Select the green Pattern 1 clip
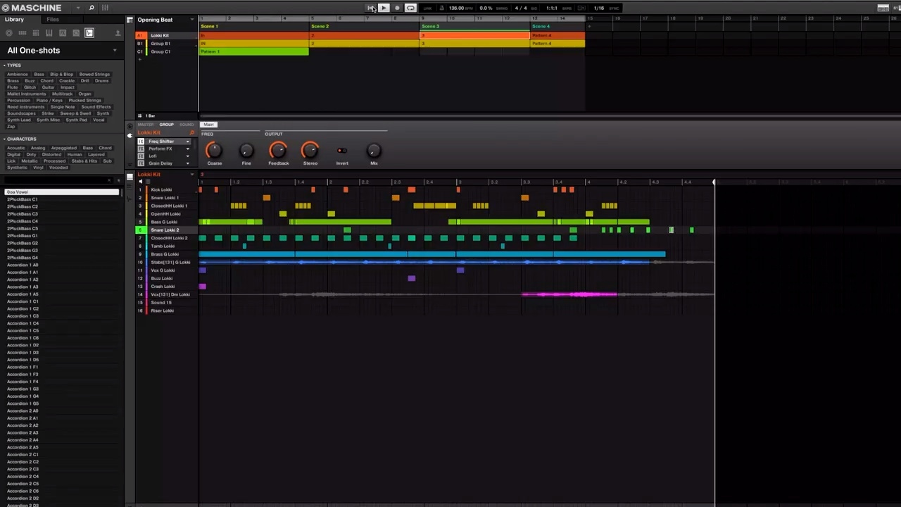This screenshot has width=901, height=507. click(253, 51)
